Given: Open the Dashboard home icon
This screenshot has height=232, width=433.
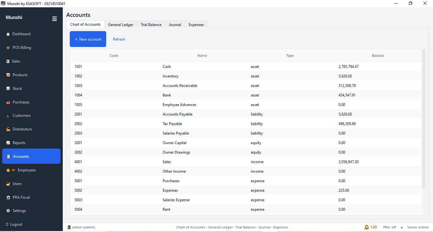Looking at the screenshot, I should pyautogui.click(x=8, y=34).
